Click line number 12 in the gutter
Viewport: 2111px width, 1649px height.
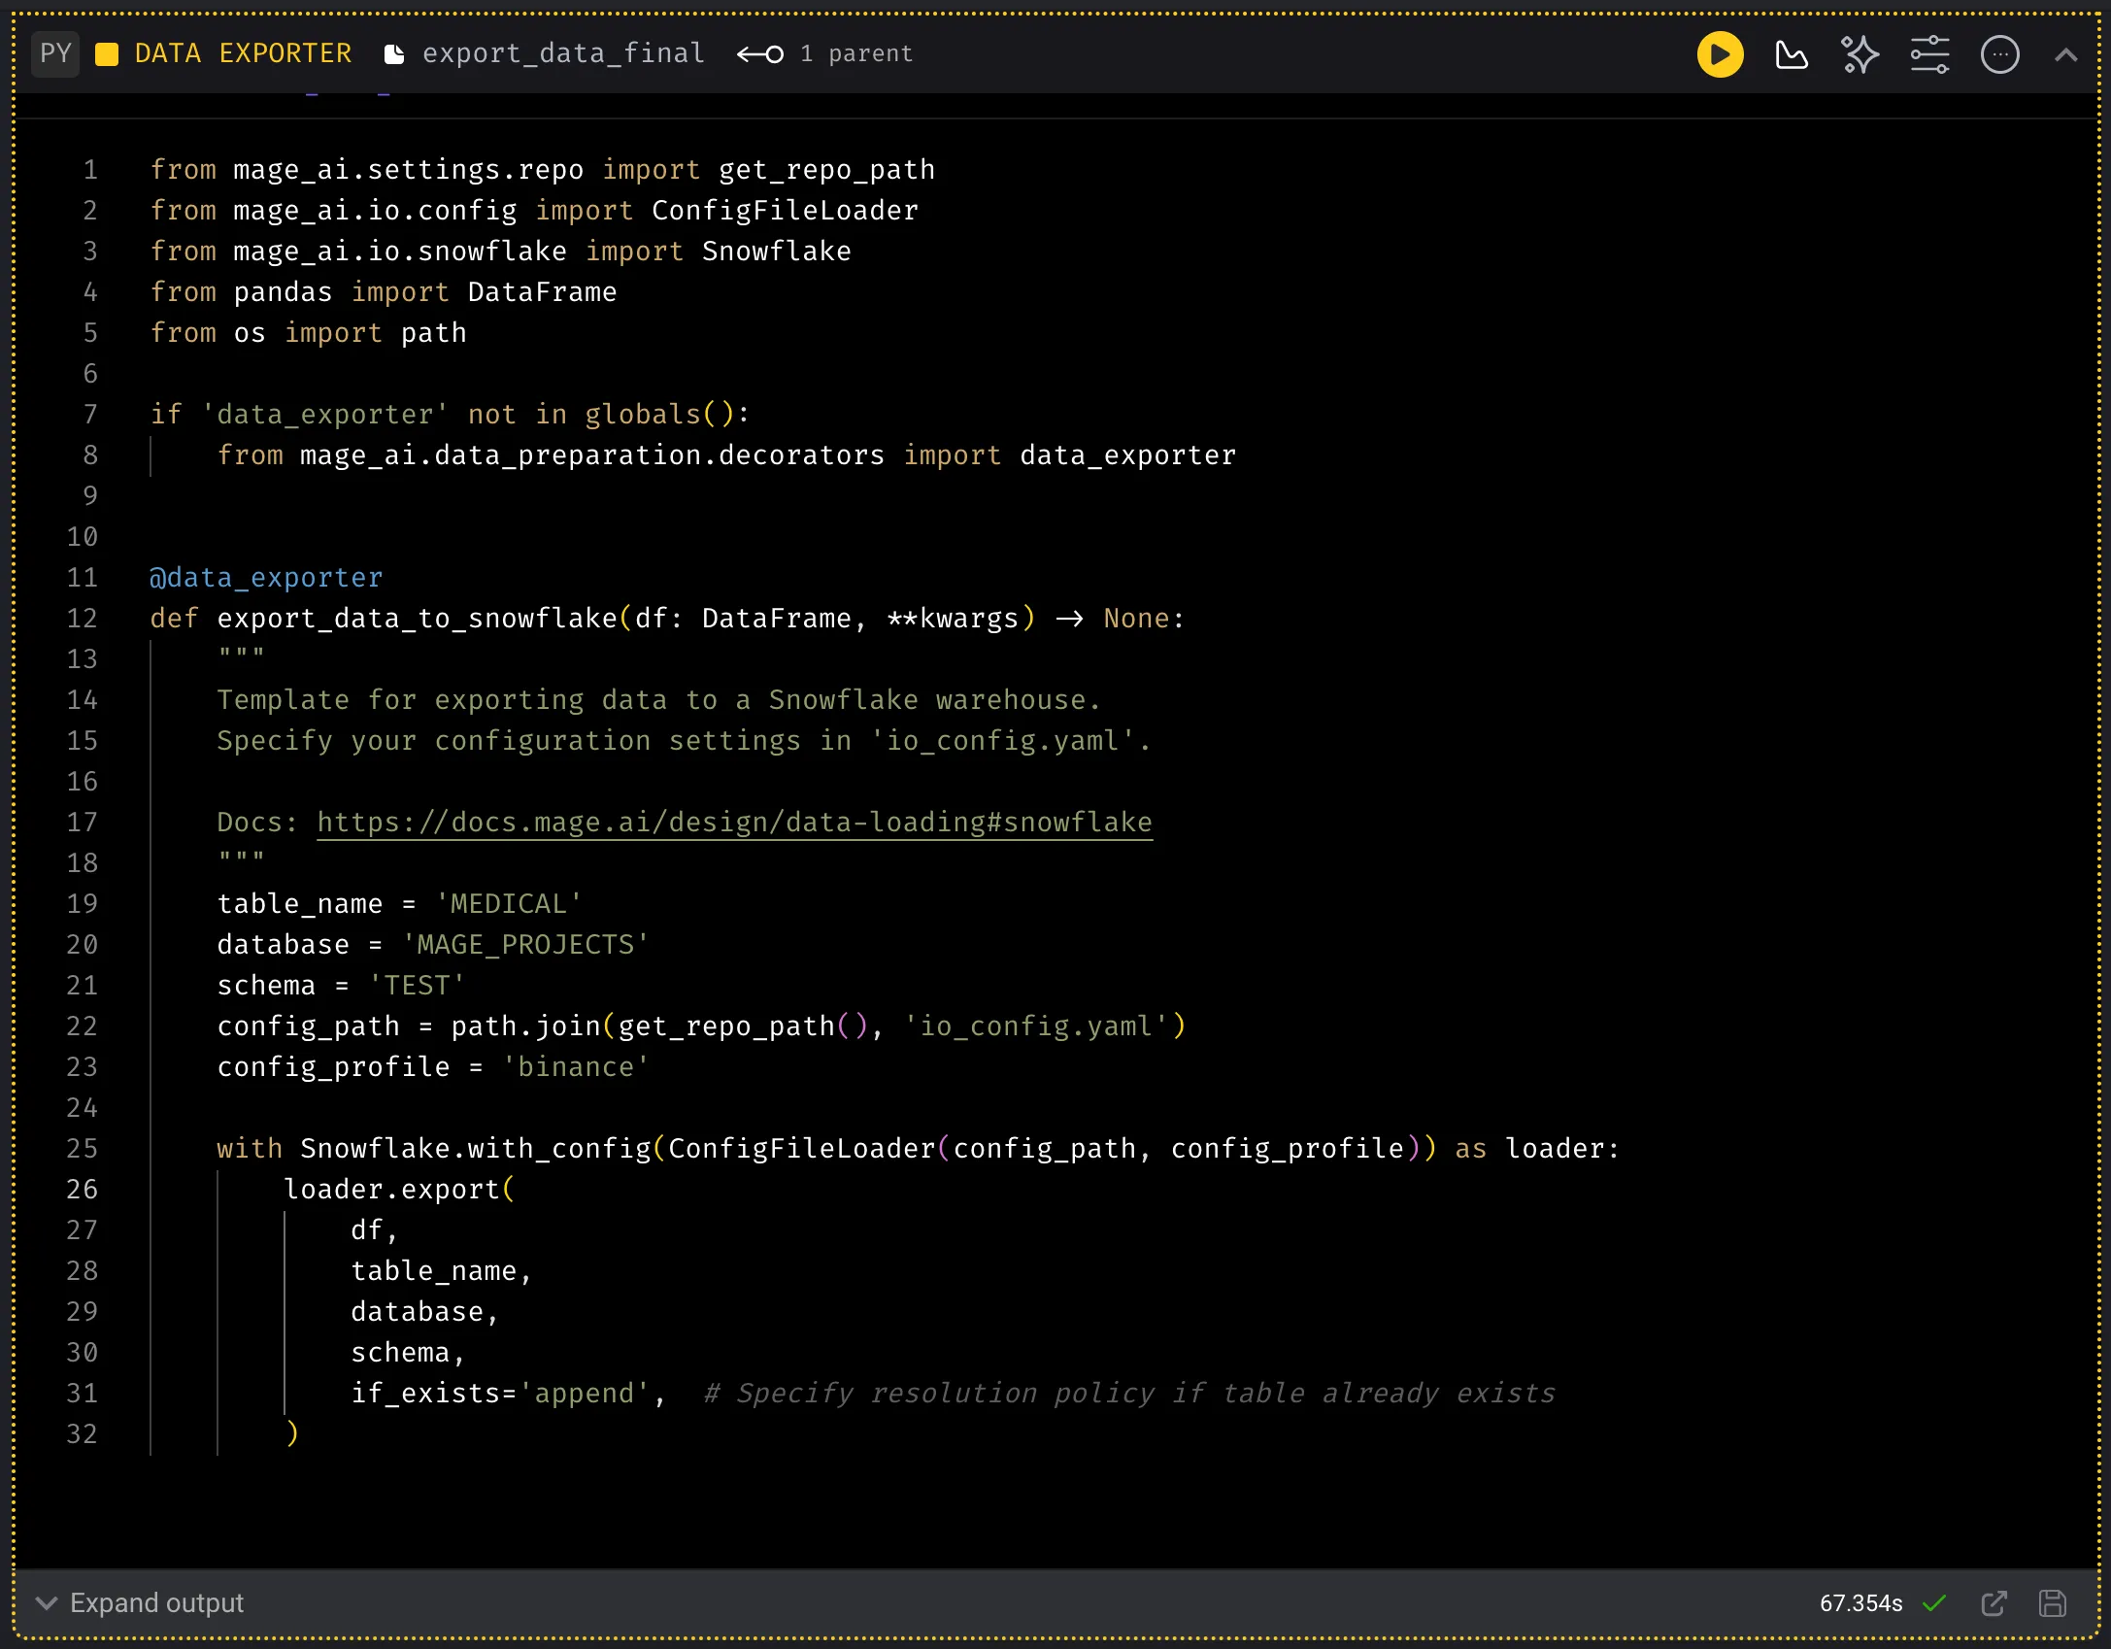click(x=83, y=619)
